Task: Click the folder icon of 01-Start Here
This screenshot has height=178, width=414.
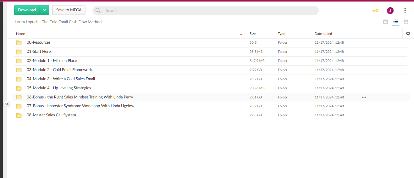Action: tap(19, 52)
